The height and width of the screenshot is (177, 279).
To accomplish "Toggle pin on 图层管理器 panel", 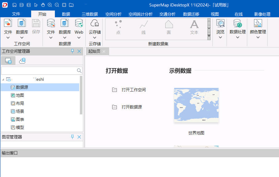I will point(72,137).
